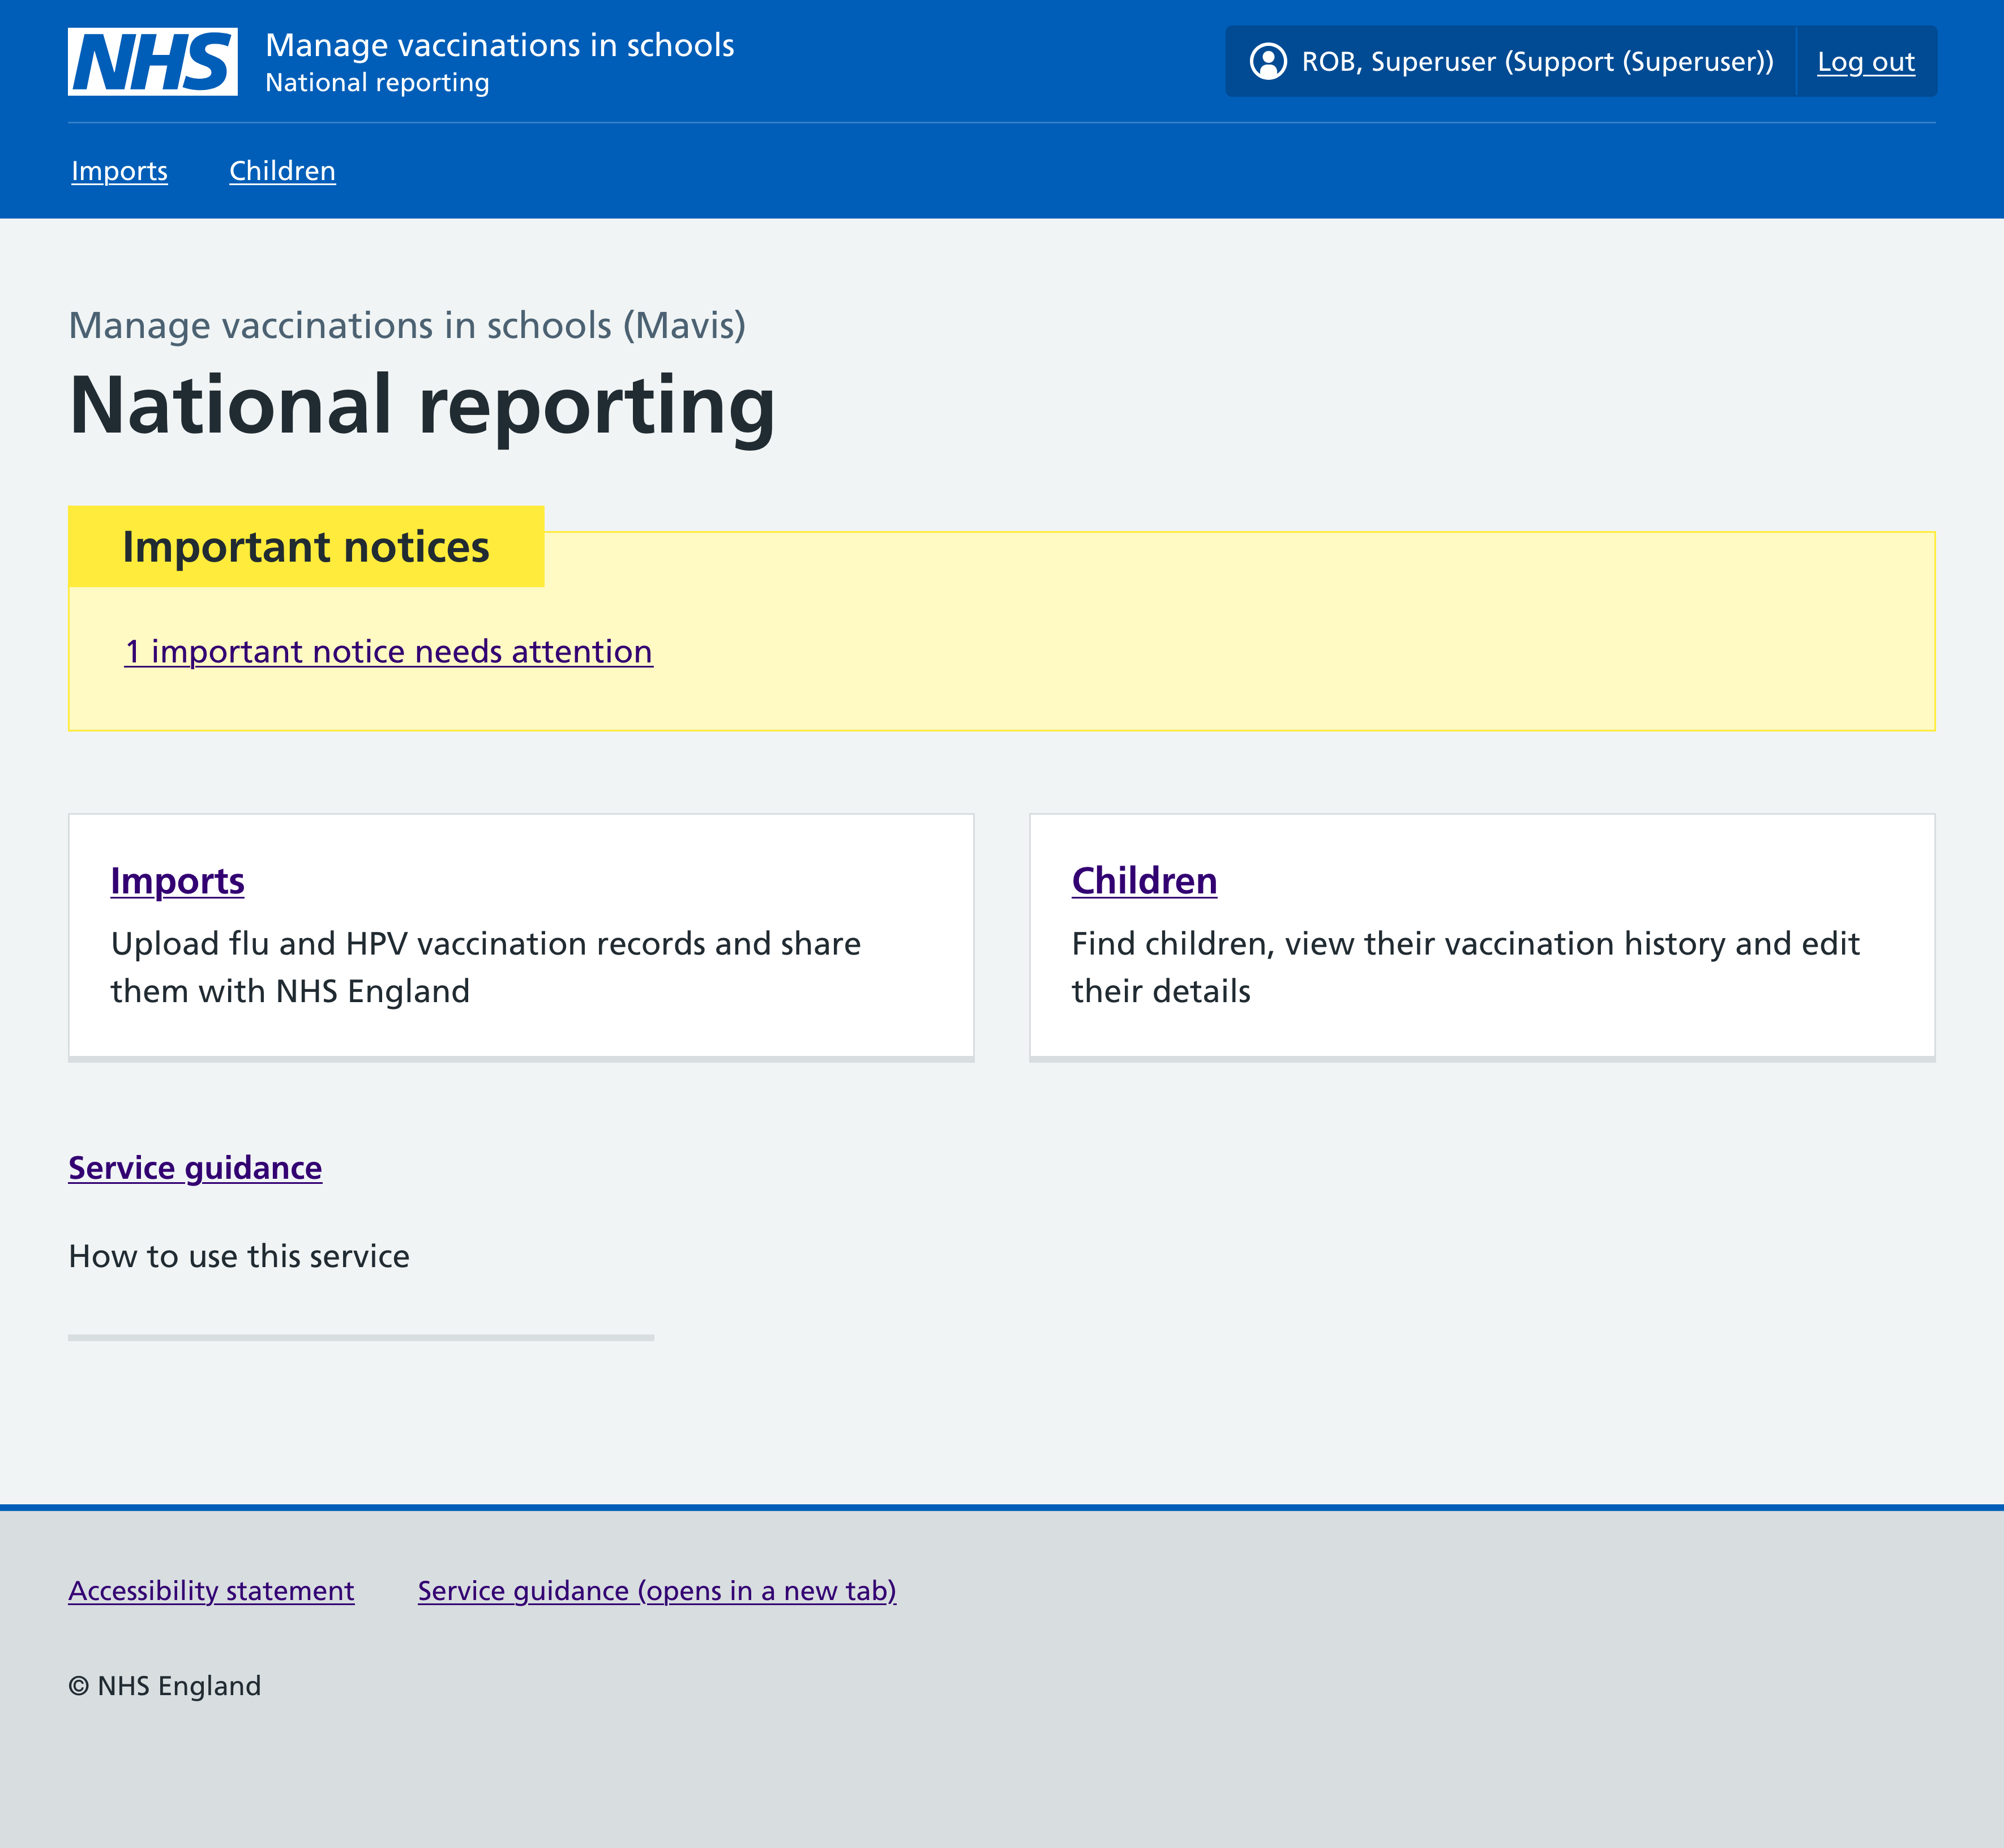This screenshot has height=1848, width=2004.
Task: Open Children from the navigation bar
Action: 282,170
